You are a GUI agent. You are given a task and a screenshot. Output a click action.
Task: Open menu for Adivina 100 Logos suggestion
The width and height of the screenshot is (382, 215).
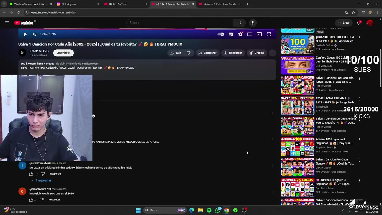click(359, 140)
